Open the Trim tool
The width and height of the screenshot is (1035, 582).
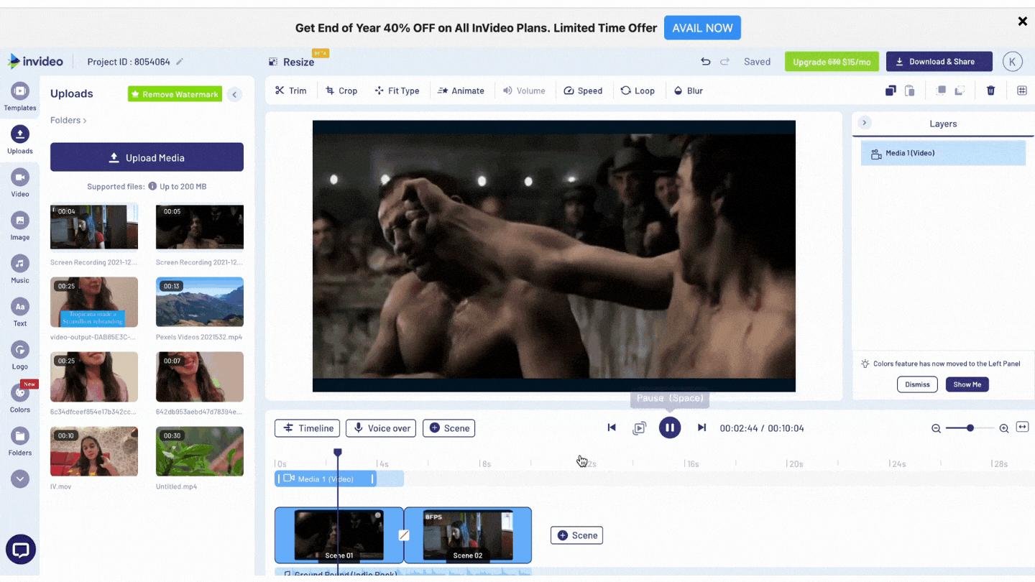[290, 91]
